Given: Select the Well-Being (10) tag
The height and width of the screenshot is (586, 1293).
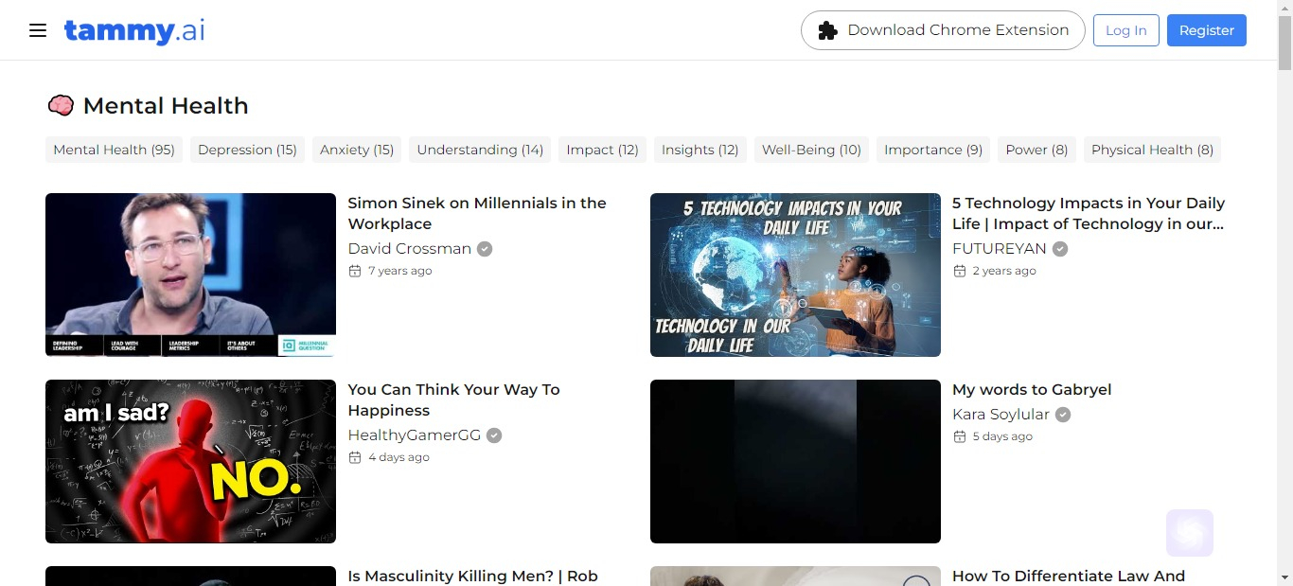Looking at the screenshot, I should (811, 150).
